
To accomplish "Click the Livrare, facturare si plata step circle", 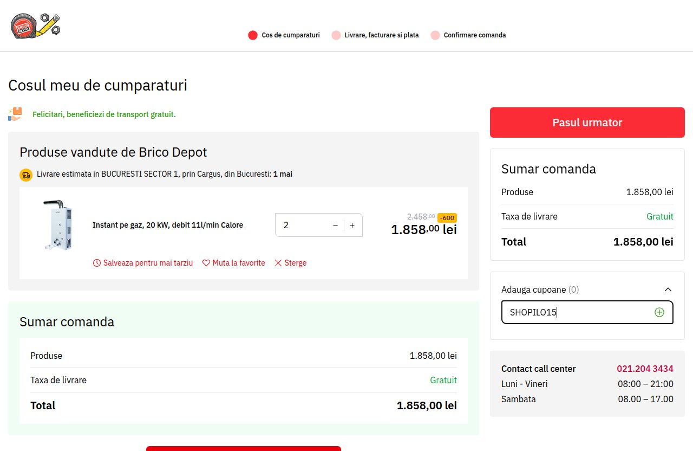I will pos(336,35).
